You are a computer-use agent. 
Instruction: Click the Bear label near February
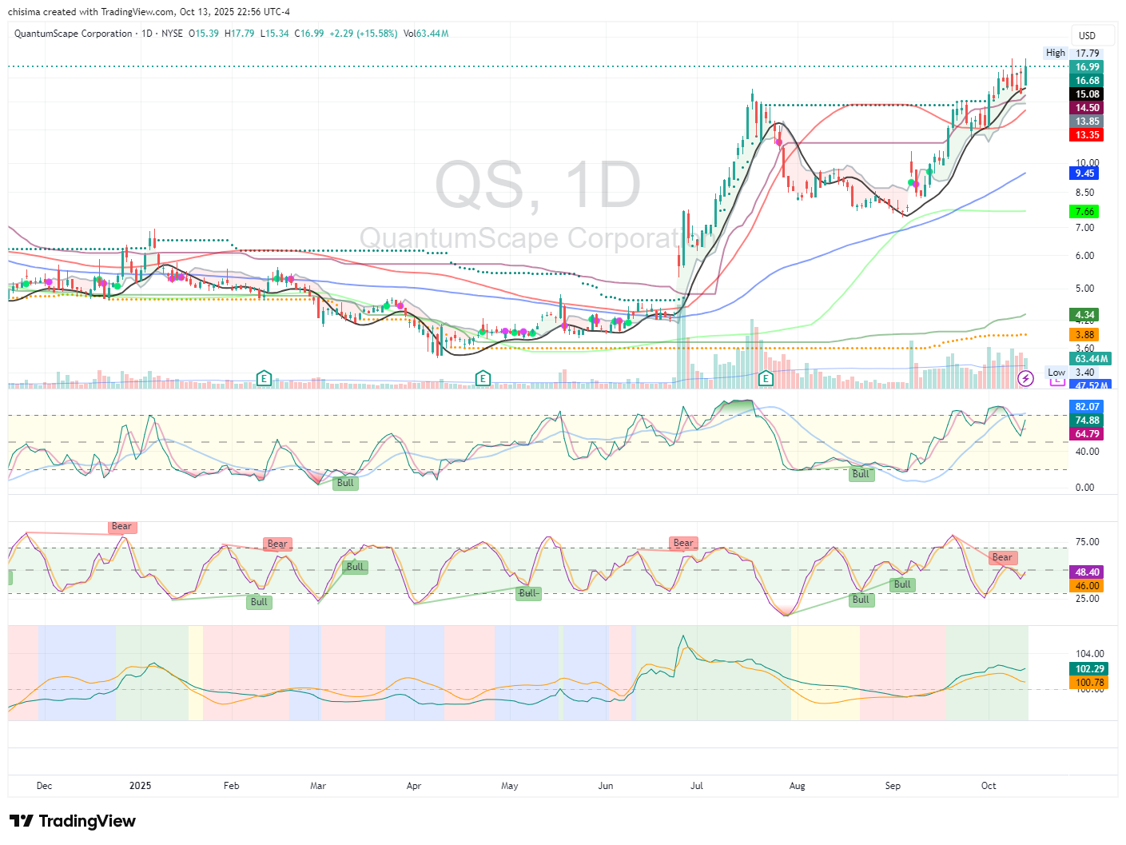[x=277, y=544]
